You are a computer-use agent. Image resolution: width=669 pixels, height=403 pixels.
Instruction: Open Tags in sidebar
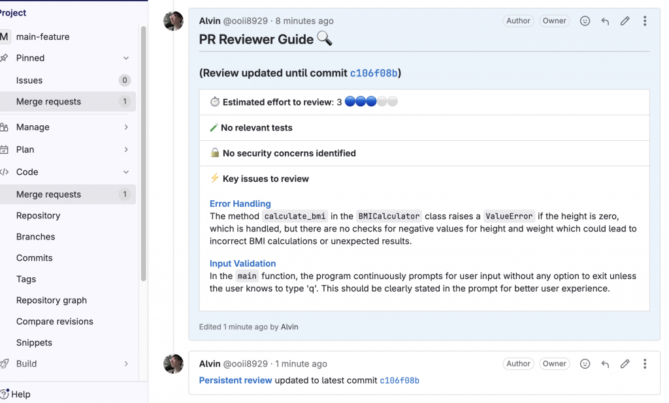click(x=68, y=279)
